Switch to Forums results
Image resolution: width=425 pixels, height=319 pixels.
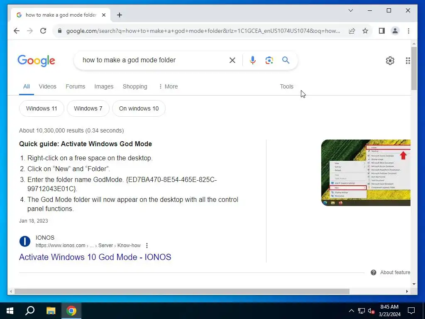pos(76,86)
